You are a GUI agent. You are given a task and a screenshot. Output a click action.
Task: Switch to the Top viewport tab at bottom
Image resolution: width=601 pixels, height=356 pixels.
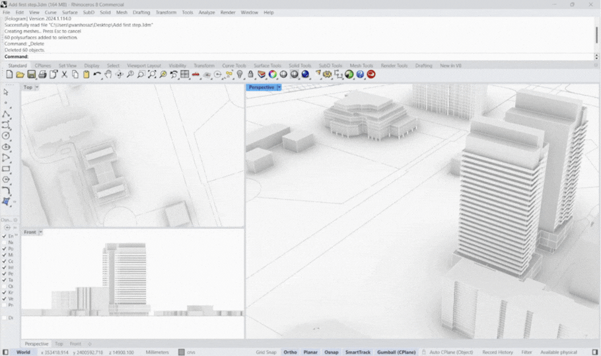coord(59,343)
